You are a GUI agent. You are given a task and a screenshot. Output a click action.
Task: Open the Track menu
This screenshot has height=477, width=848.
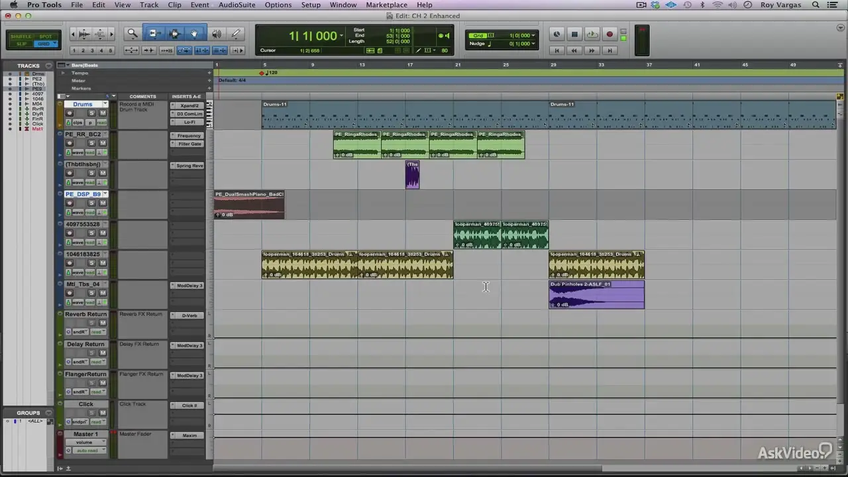(149, 5)
